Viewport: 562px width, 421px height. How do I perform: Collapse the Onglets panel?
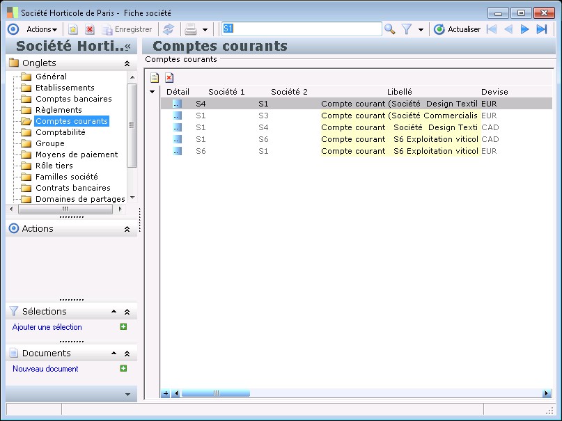(127, 63)
